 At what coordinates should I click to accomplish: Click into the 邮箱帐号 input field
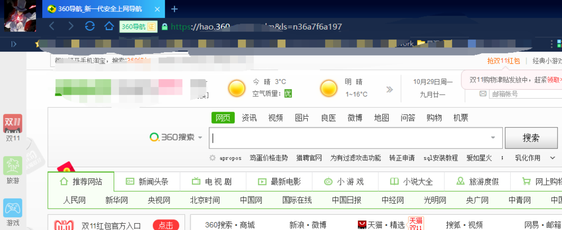(x=525, y=94)
